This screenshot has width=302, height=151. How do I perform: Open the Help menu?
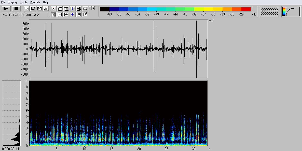pyautogui.click(x=46, y=2)
